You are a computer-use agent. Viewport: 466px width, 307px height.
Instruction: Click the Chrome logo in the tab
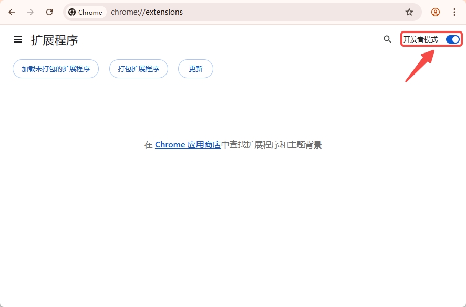[71, 12]
